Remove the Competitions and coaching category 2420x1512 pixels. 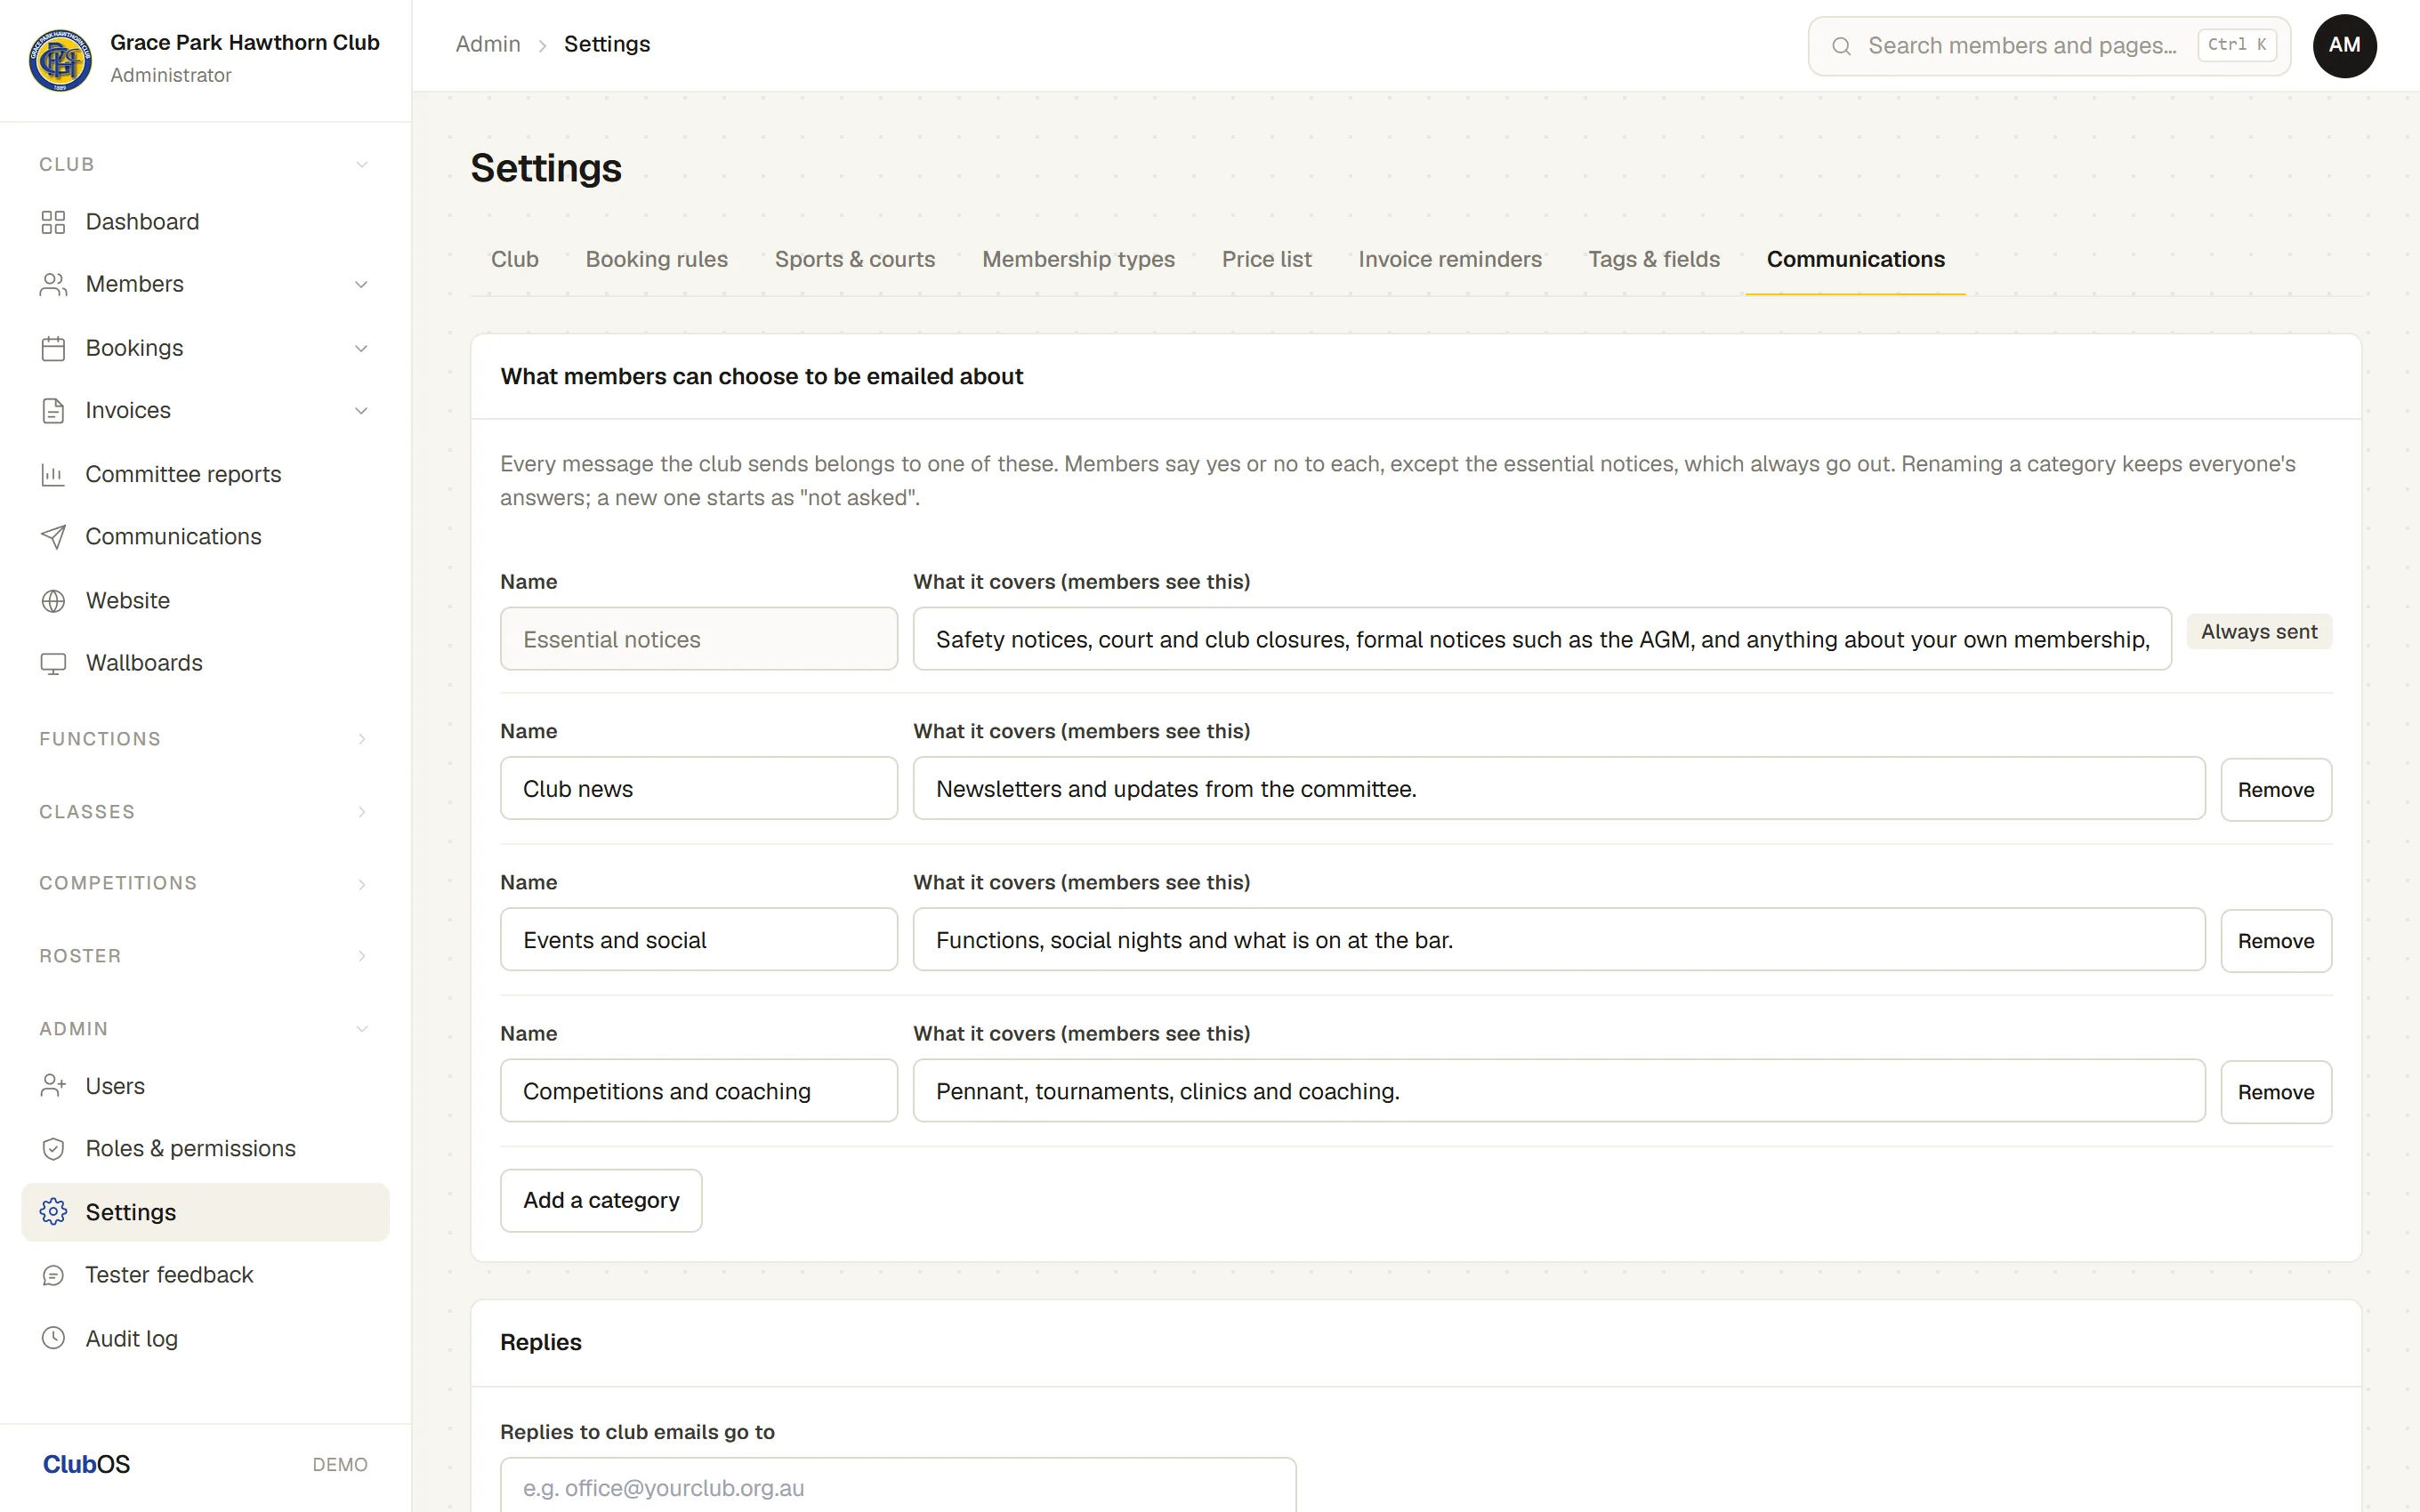[x=2275, y=1092]
